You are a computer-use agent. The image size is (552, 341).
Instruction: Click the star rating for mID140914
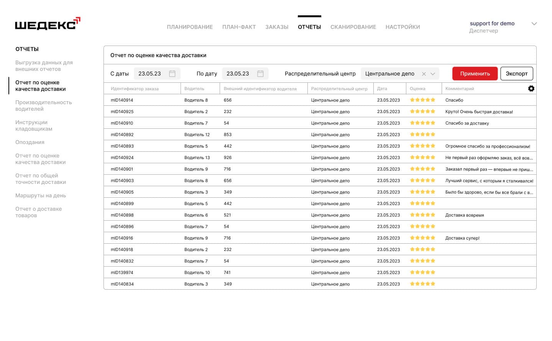(x=422, y=100)
